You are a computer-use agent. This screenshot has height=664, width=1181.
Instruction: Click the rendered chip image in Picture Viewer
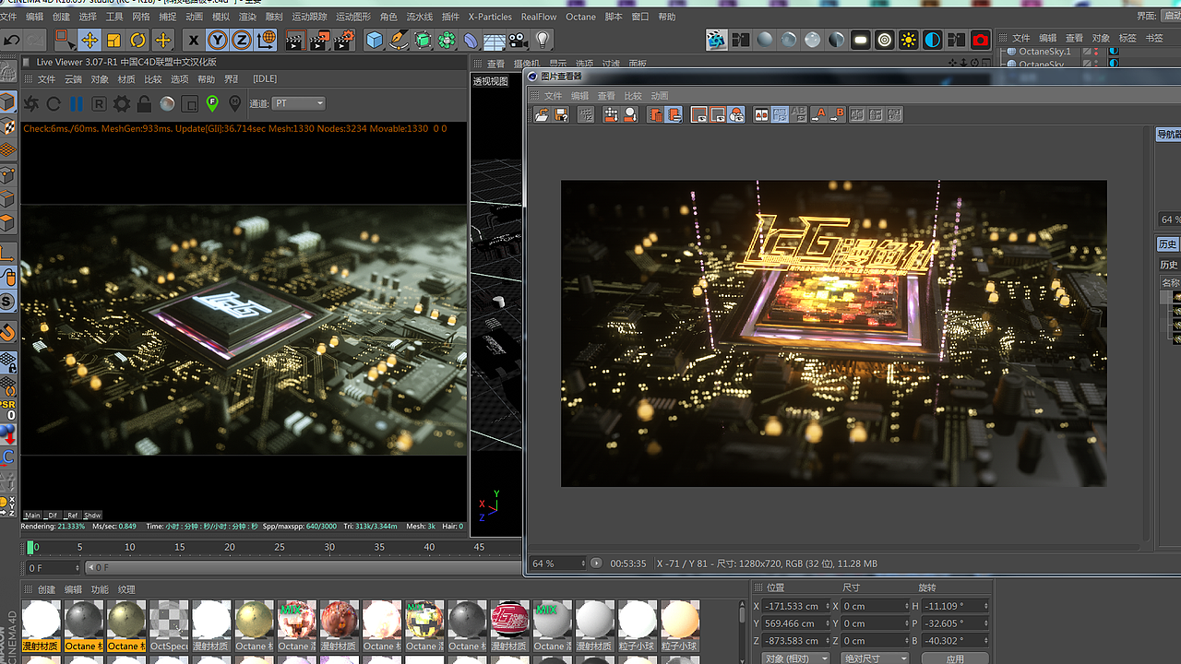[833, 333]
